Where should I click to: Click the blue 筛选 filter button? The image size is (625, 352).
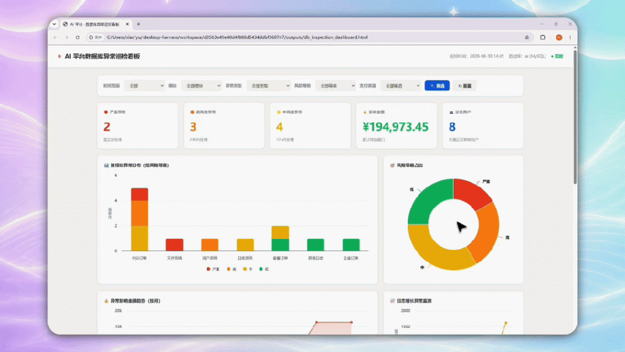click(x=437, y=86)
